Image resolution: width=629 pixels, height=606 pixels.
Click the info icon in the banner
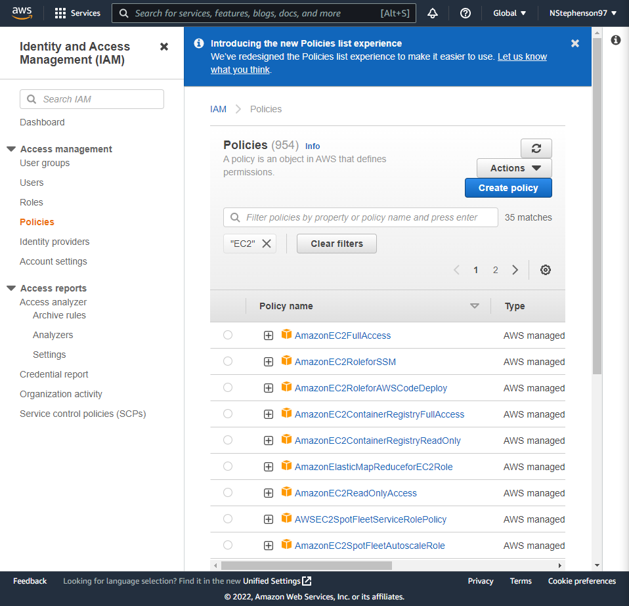pos(198,43)
